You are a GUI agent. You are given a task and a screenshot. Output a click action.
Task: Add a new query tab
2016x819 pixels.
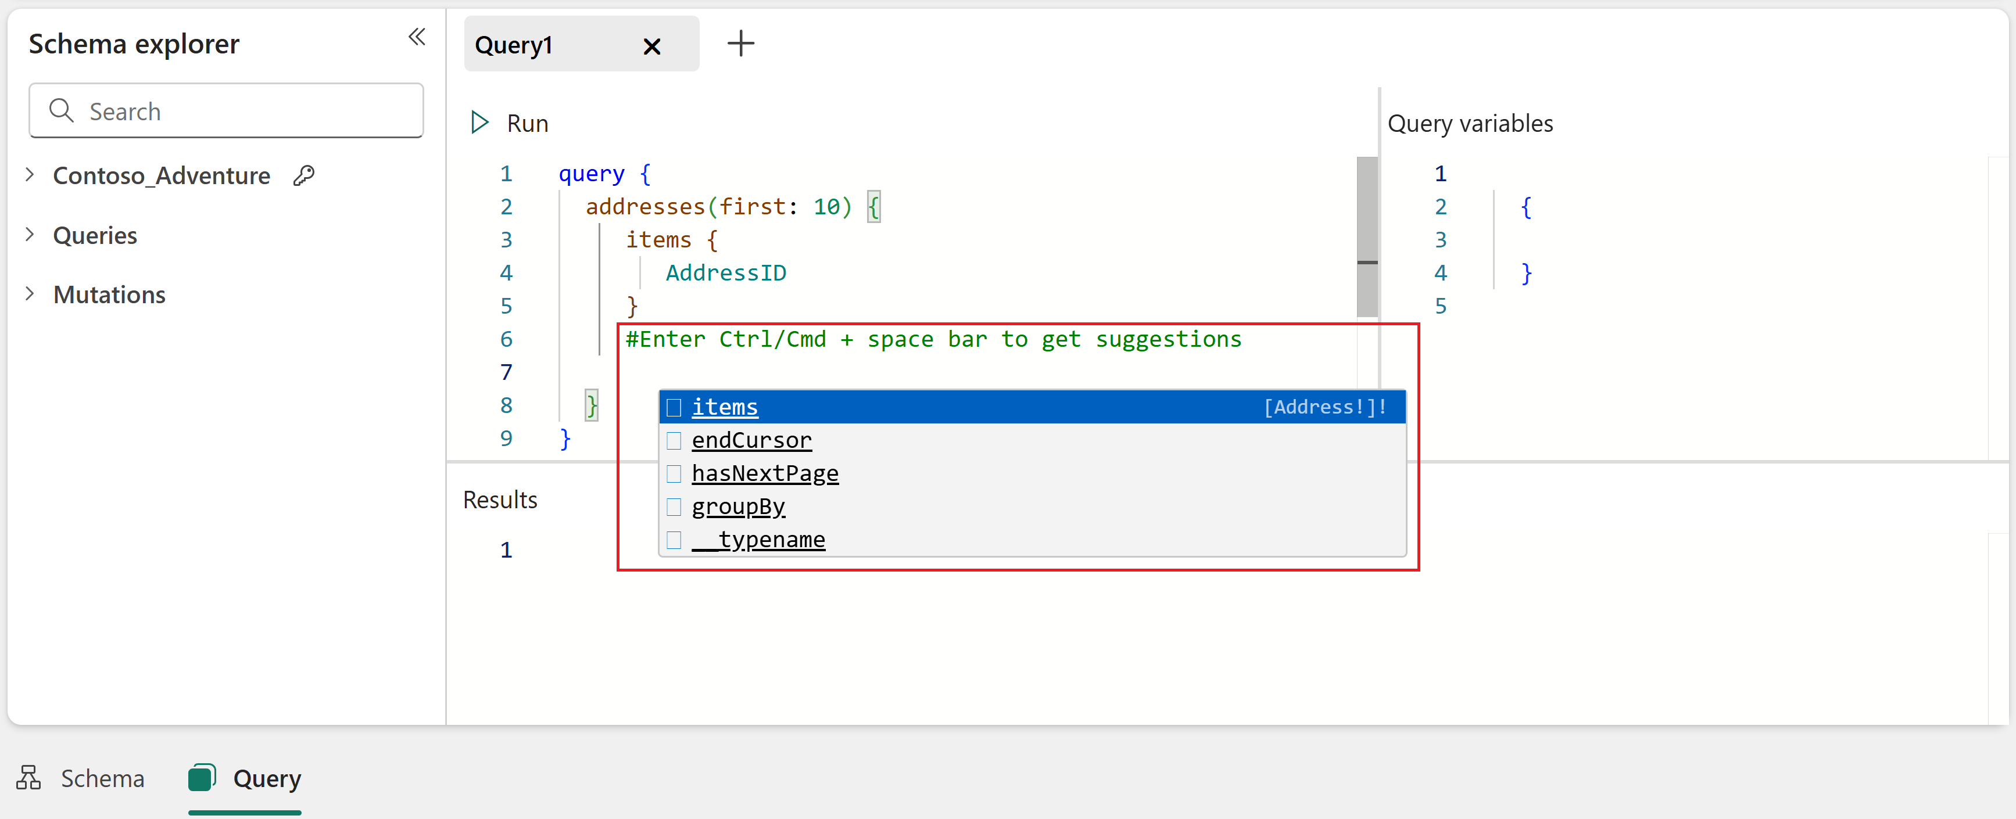(740, 44)
